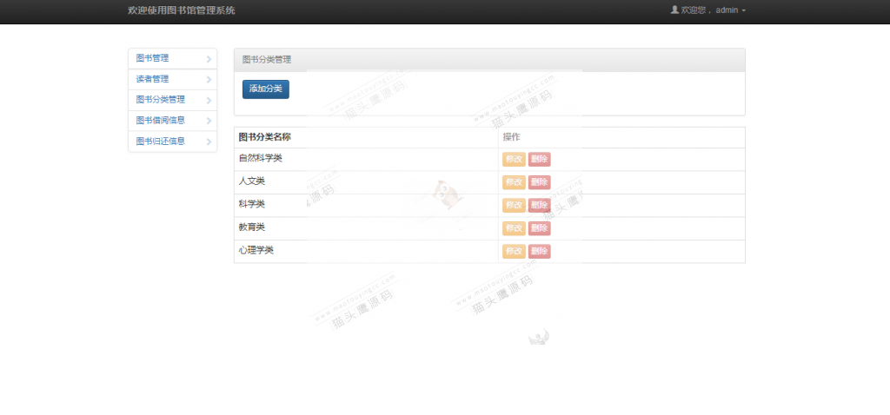The image size is (890, 415).
Task: Click the chevron arrow next to 图书管理
Action: click(x=209, y=59)
